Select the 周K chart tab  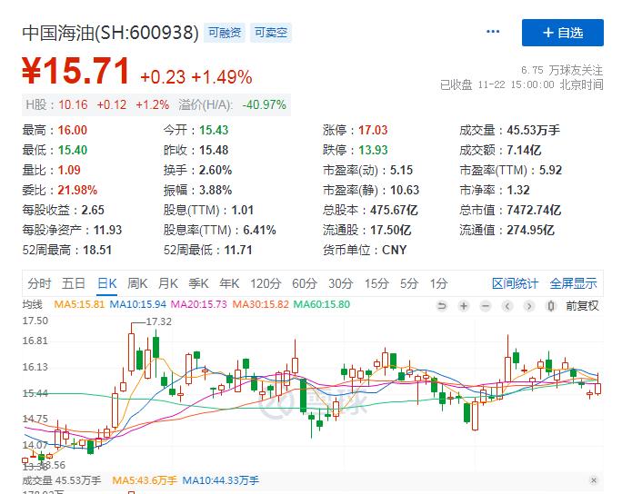click(x=137, y=283)
